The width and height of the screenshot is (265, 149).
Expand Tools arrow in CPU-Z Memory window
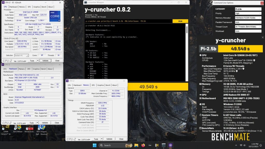101,139
